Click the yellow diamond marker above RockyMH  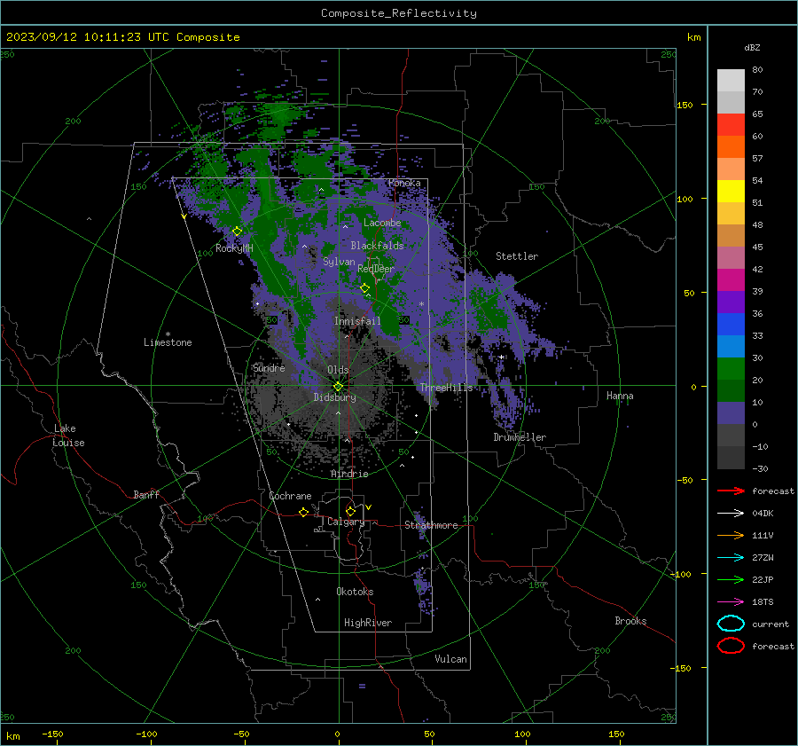coord(237,232)
